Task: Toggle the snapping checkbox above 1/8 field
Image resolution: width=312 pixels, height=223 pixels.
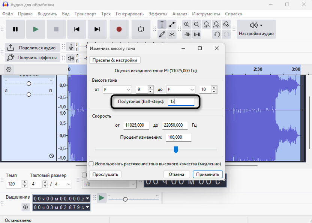Action: (84, 175)
